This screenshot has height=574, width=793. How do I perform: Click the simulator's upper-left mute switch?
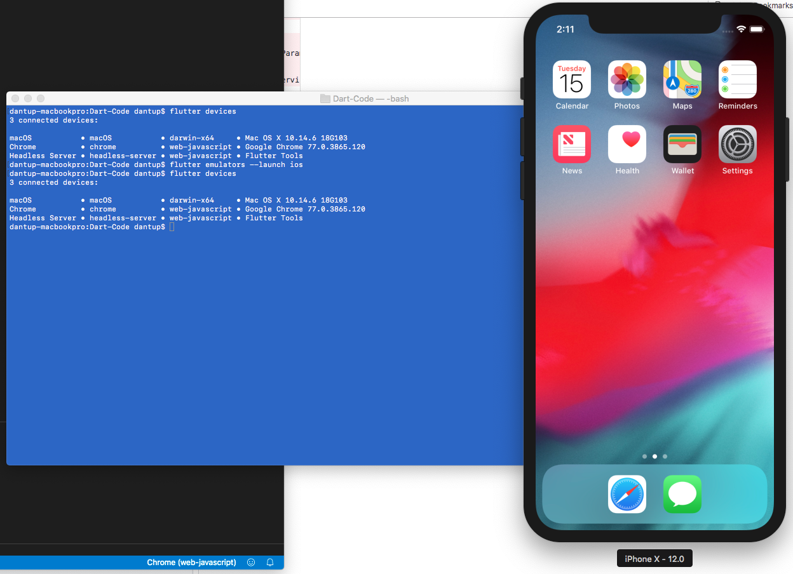[x=522, y=88]
